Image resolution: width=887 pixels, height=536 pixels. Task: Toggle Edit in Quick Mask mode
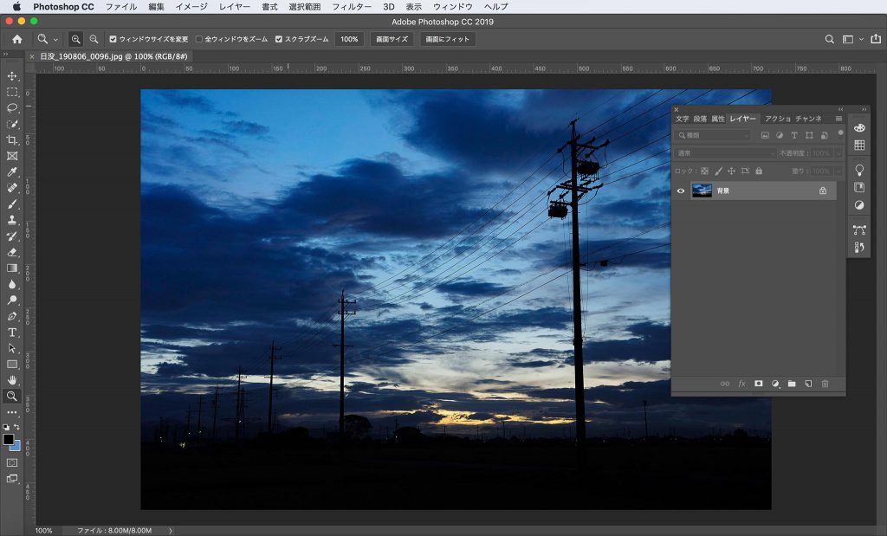tap(12, 462)
